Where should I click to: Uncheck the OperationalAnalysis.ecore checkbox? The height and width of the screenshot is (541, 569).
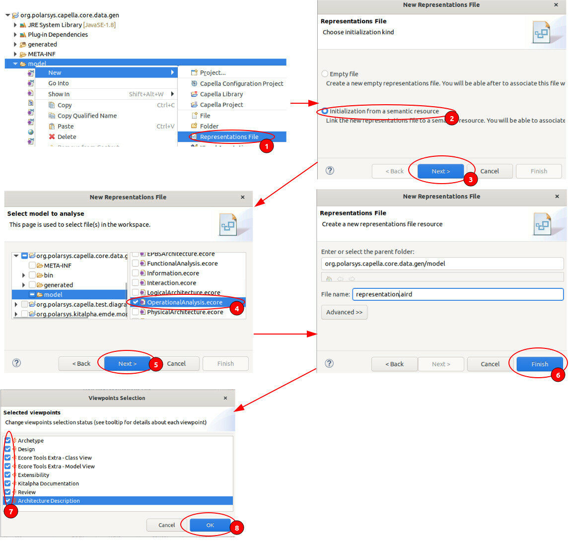click(136, 302)
